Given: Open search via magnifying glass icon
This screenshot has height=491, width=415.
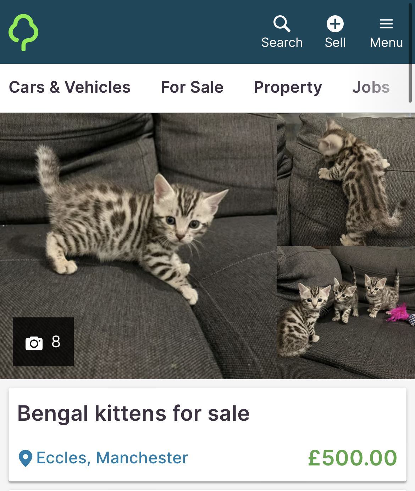Looking at the screenshot, I should tap(282, 24).
